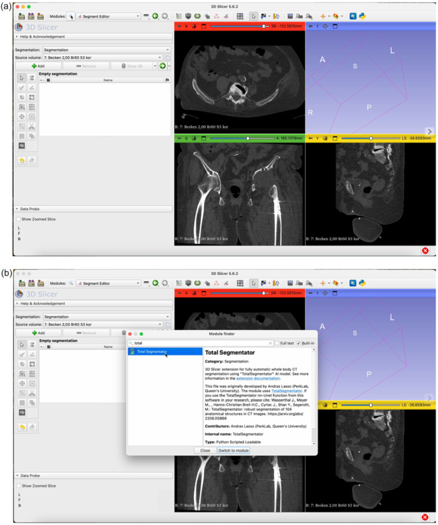Open Segment Editor module dropdown in panel (b)
The width and height of the screenshot is (438, 525).
tap(108, 283)
